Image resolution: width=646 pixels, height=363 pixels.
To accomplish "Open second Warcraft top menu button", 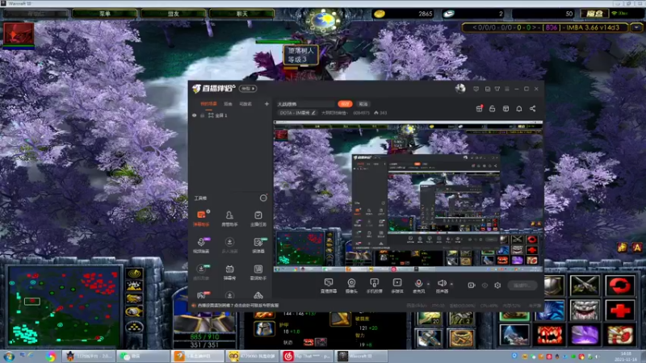I will tap(174, 14).
